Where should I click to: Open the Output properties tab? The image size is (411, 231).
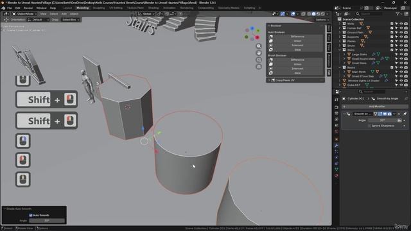[x=337, y=114]
